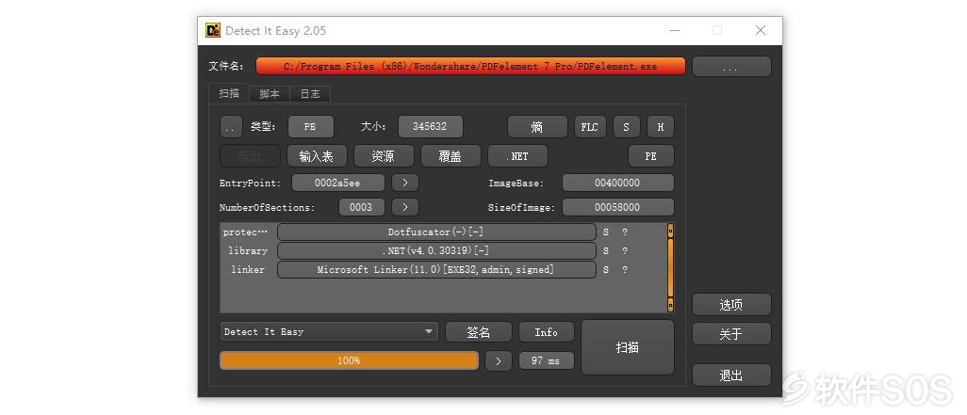Image resolution: width=967 pixels, height=415 pixels.
Task: Click the file path field
Action: point(470,67)
